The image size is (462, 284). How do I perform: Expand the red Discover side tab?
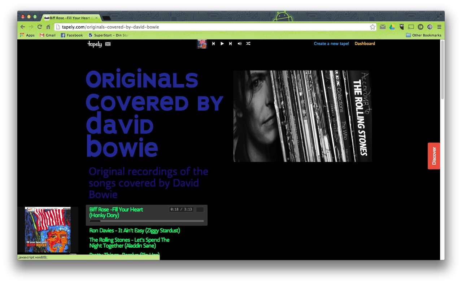(x=434, y=156)
